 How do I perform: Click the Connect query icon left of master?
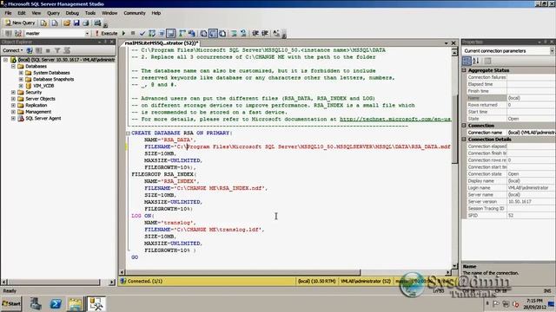[9, 33]
